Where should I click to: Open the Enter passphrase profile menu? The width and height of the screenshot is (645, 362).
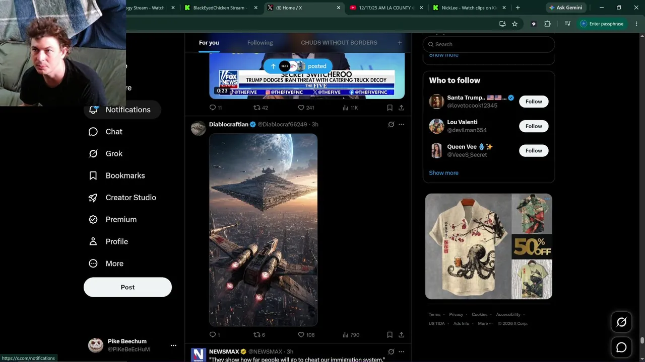(x=602, y=24)
